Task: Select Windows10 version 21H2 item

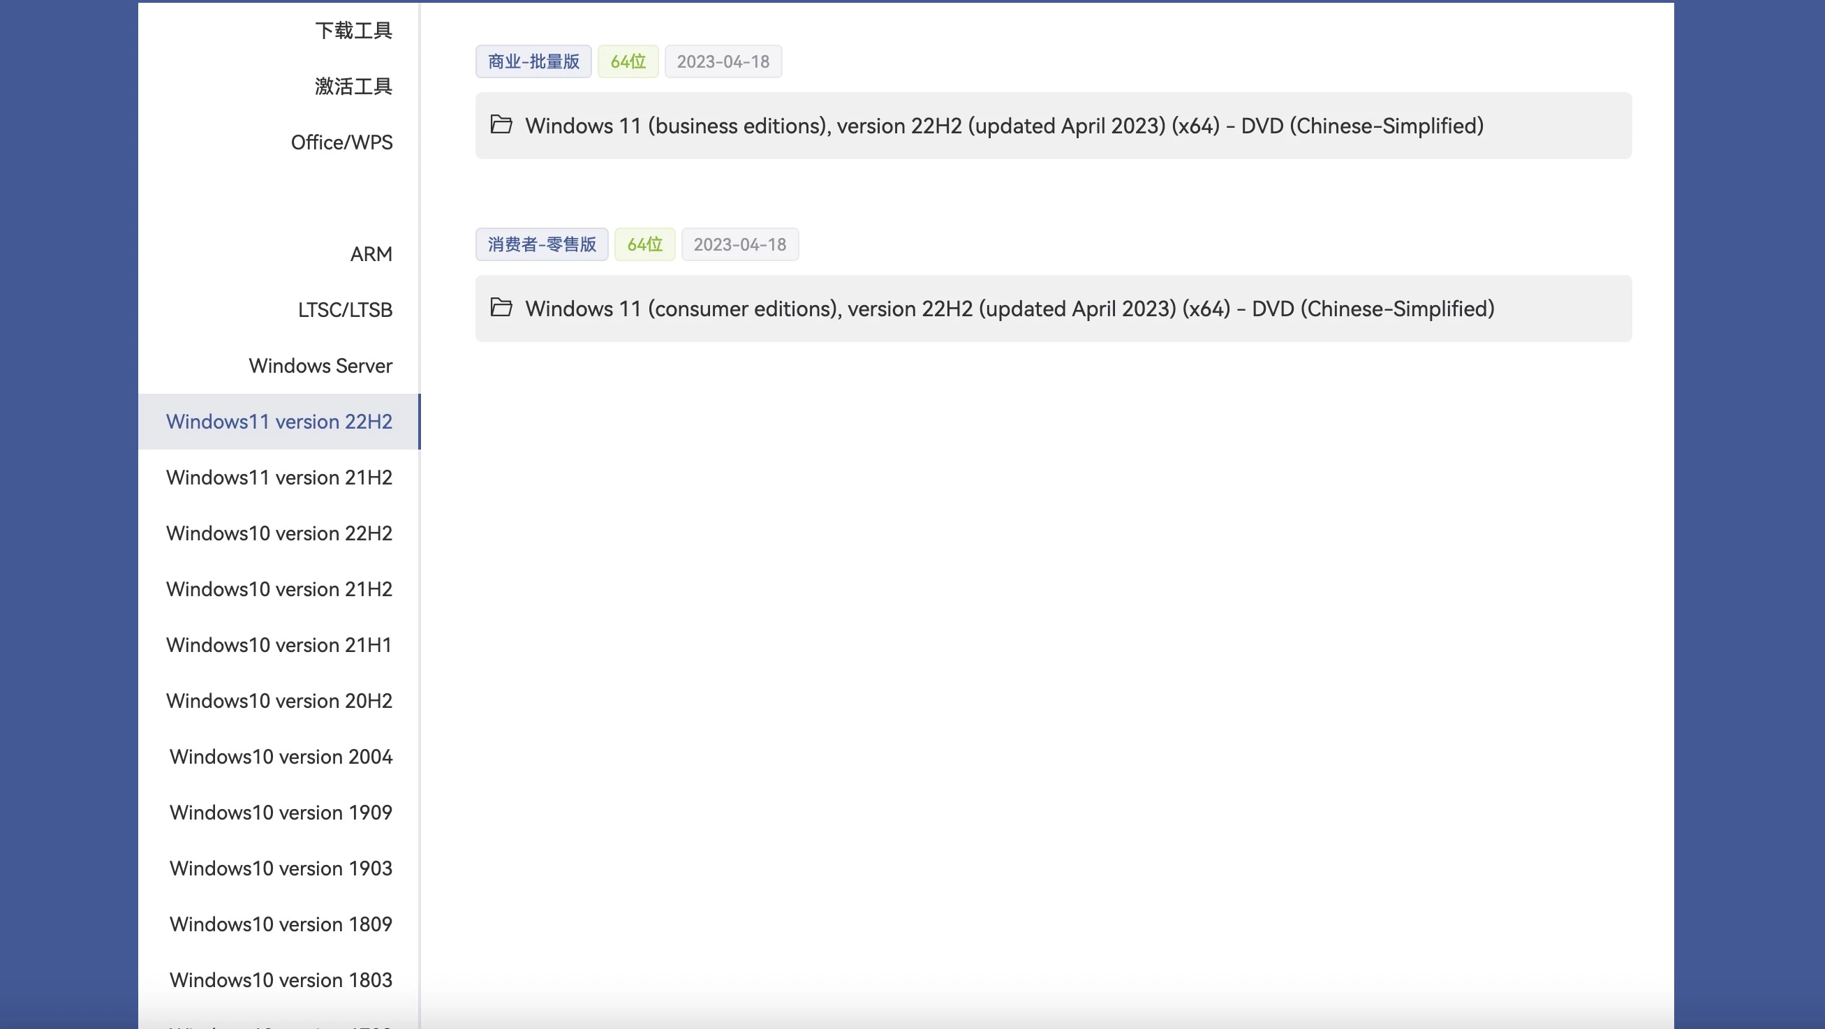Action: (x=279, y=590)
